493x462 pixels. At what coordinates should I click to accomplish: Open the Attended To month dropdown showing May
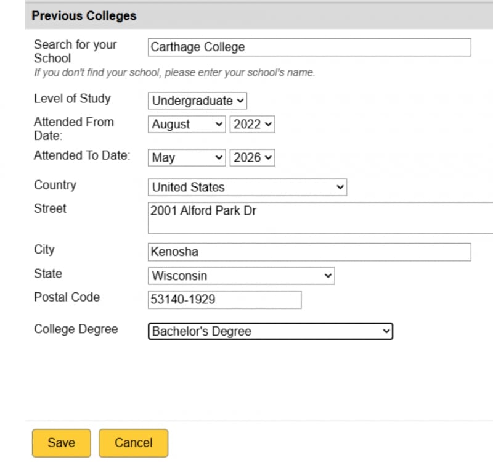185,157
